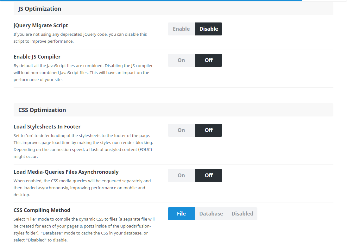
Task: Select Disable for jQuery Migrate Script
Action: [x=209, y=29]
